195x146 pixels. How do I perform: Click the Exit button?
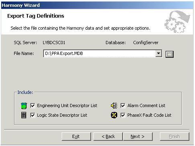coord(76,136)
